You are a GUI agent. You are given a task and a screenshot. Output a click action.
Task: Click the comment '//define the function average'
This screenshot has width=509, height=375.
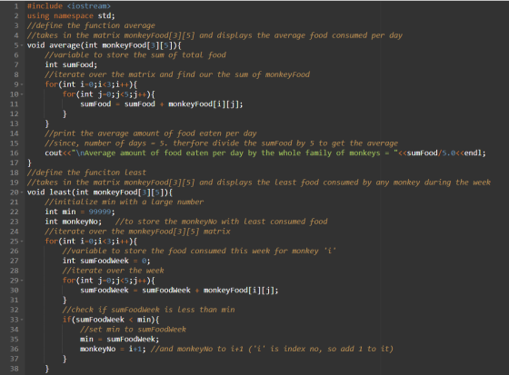(x=91, y=25)
